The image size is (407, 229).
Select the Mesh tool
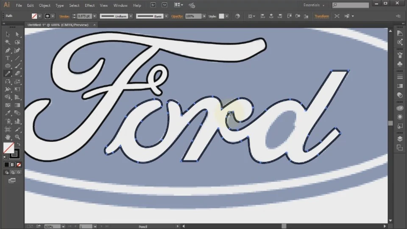[x=8, y=105]
